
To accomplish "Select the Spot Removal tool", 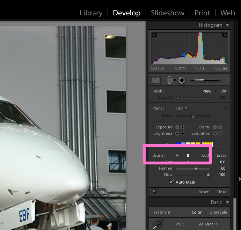I will tap(170, 80).
